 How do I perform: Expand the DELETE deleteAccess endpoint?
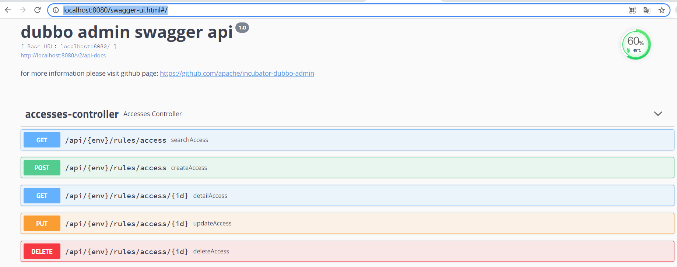coord(347,252)
